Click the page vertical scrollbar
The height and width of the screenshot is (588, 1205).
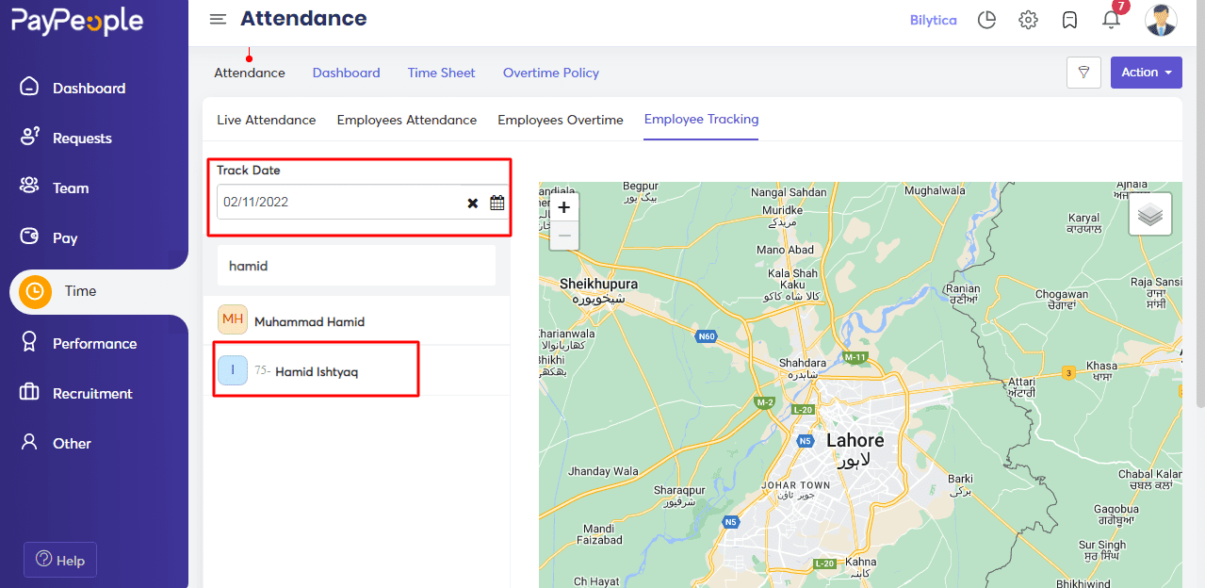[1199, 203]
